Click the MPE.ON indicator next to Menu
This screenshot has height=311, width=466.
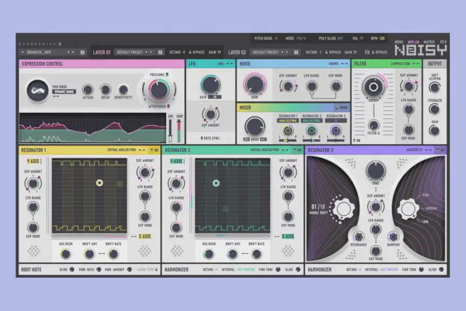(413, 41)
